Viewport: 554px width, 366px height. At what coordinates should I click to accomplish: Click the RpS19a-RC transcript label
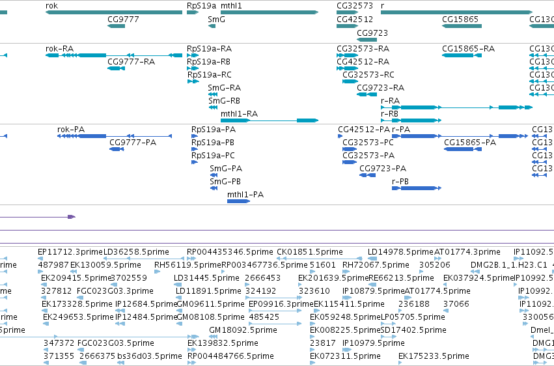(x=210, y=74)
